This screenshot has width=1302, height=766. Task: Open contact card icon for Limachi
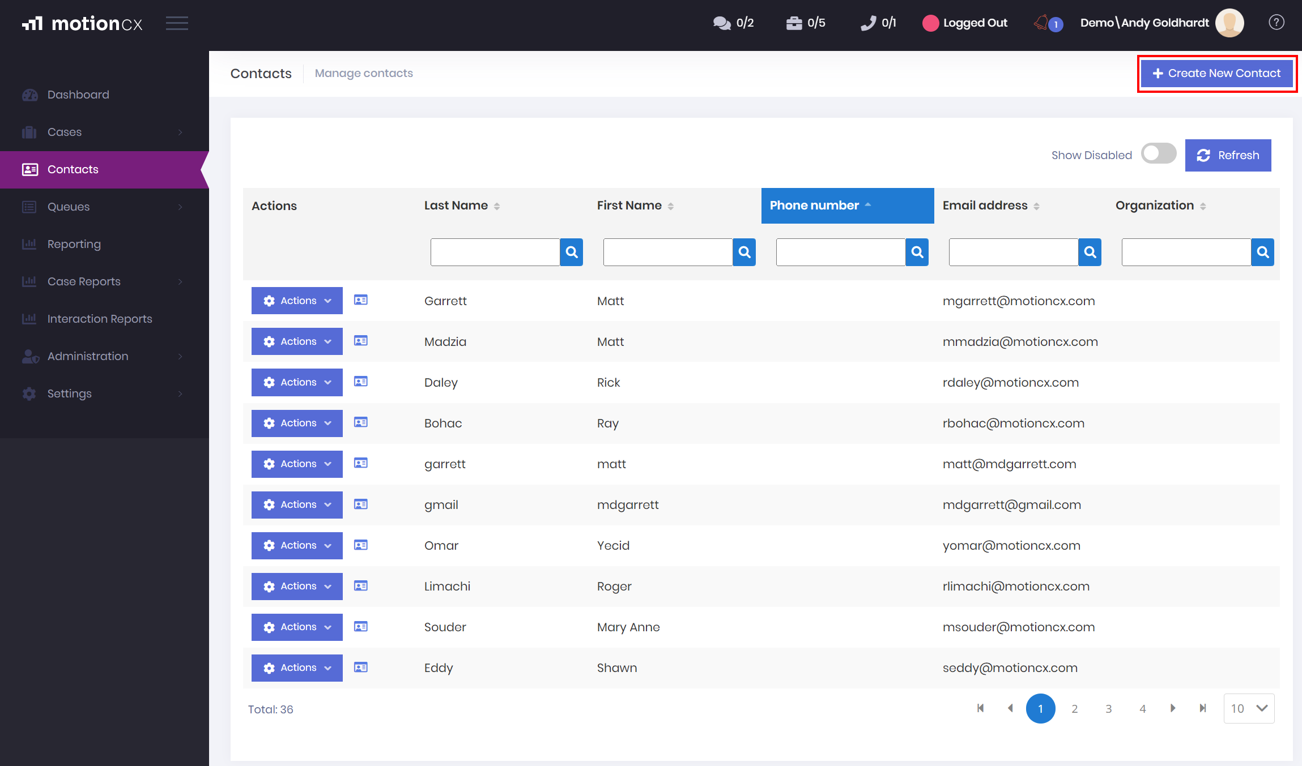point(361,585)
